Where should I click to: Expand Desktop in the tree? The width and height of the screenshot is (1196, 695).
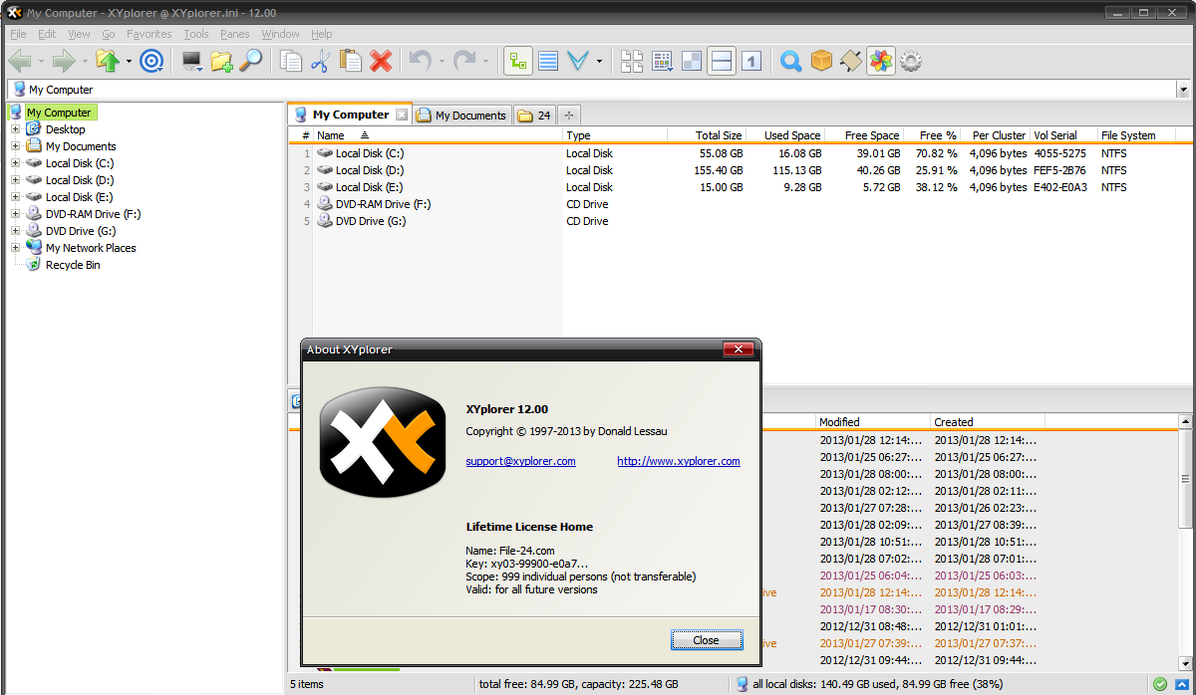tap(15, 129)
